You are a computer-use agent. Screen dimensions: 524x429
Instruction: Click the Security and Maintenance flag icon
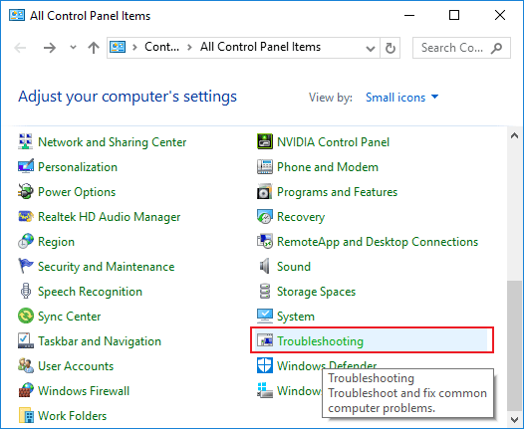click(25, 266)
